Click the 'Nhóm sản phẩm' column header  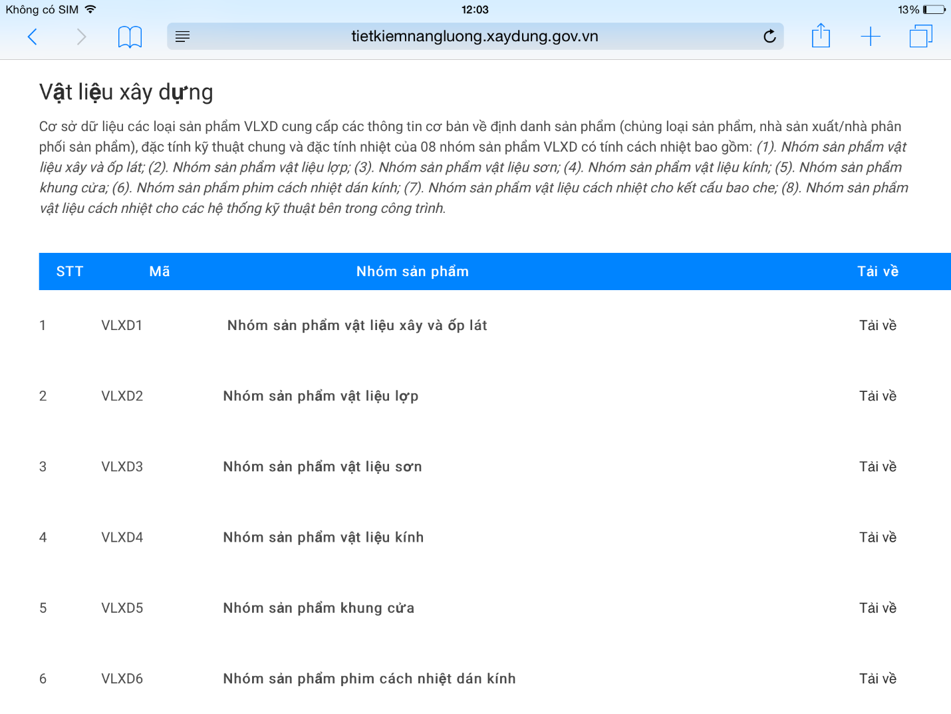(x=412, y=271)
